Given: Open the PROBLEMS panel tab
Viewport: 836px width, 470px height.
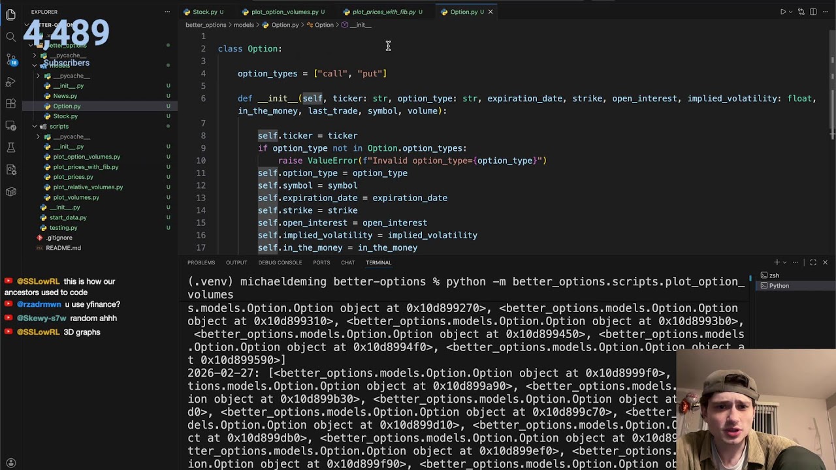Looking at the screenshot, I should pos(201,262).
